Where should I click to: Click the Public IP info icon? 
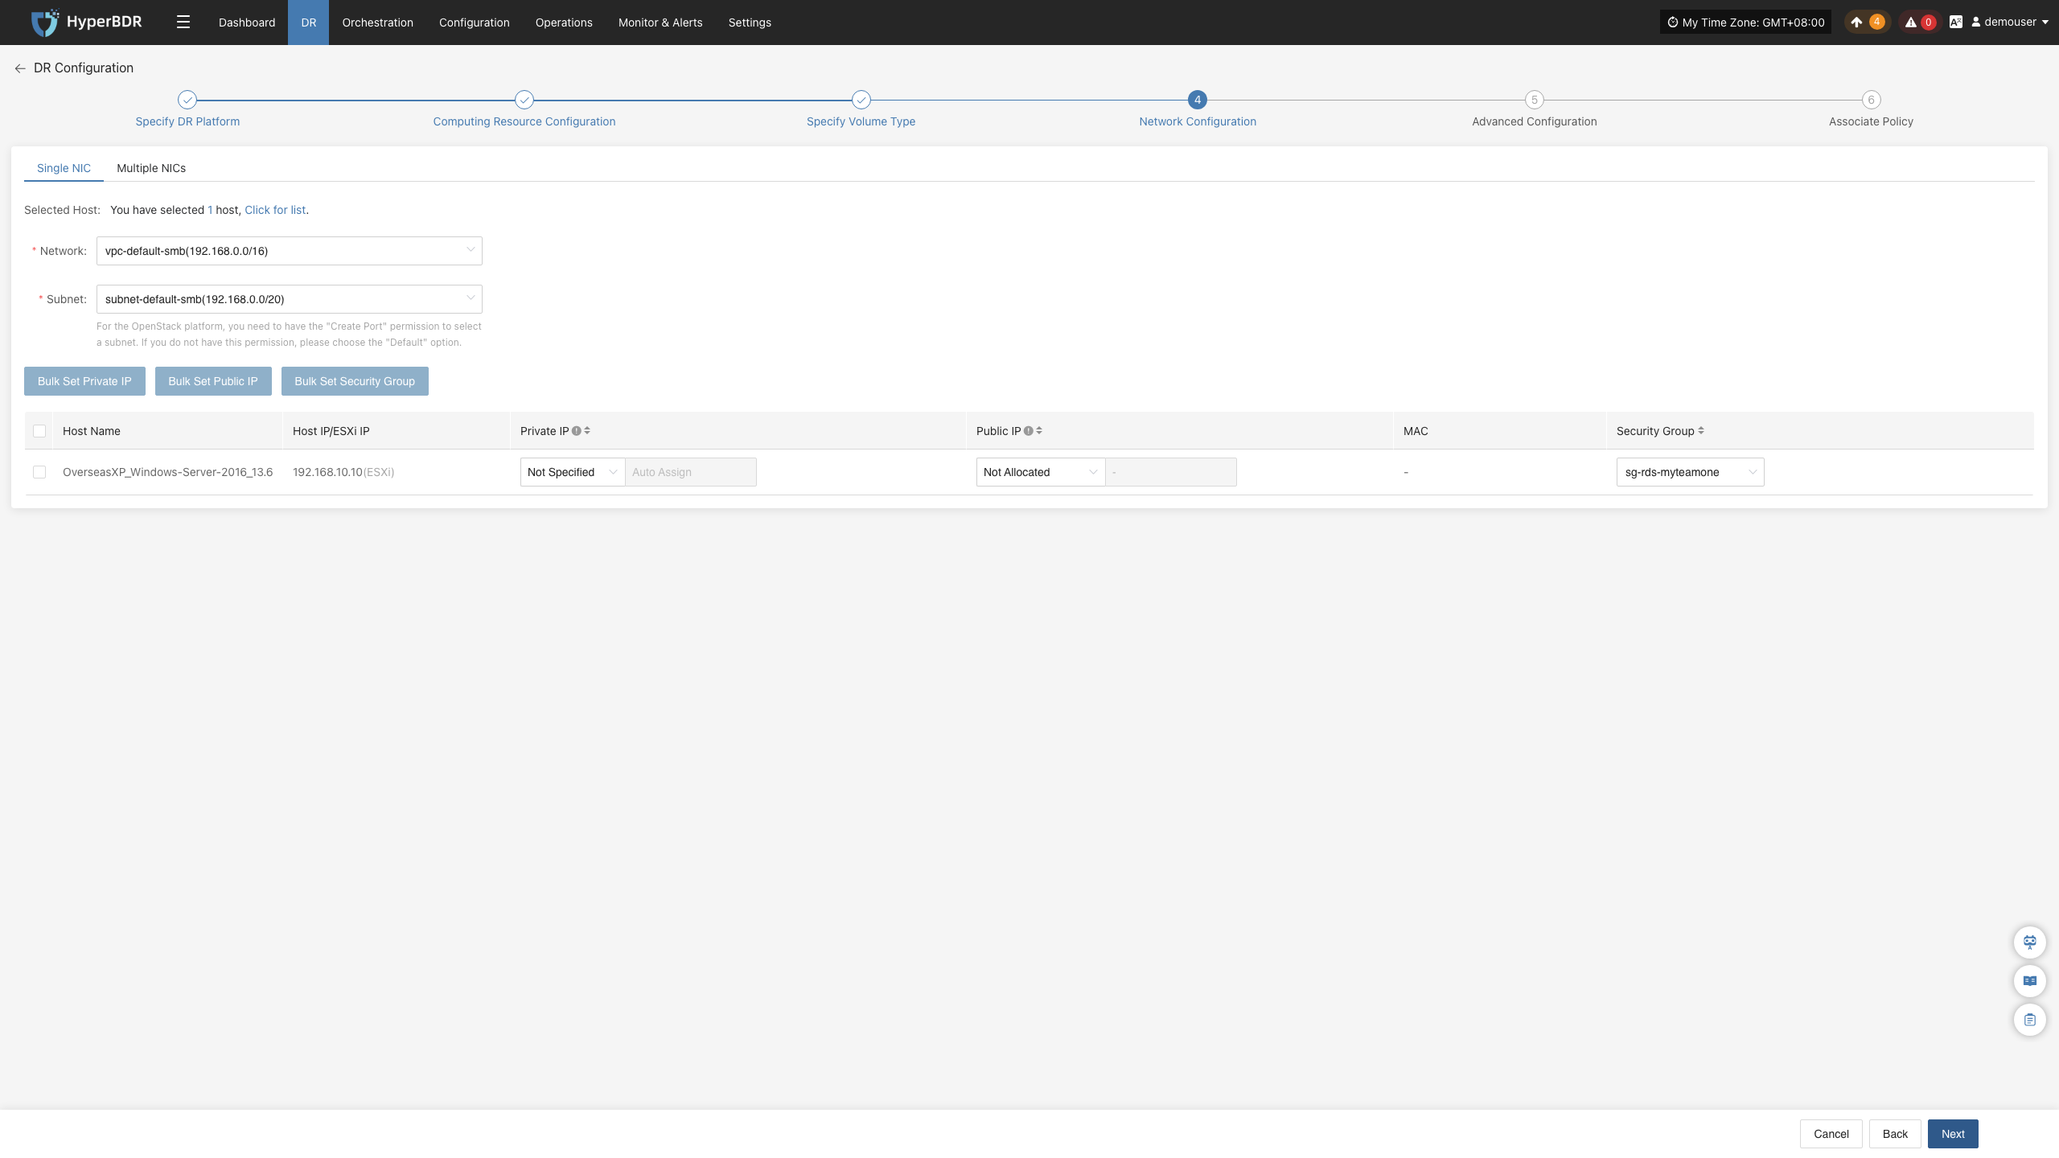[1029, 431]
